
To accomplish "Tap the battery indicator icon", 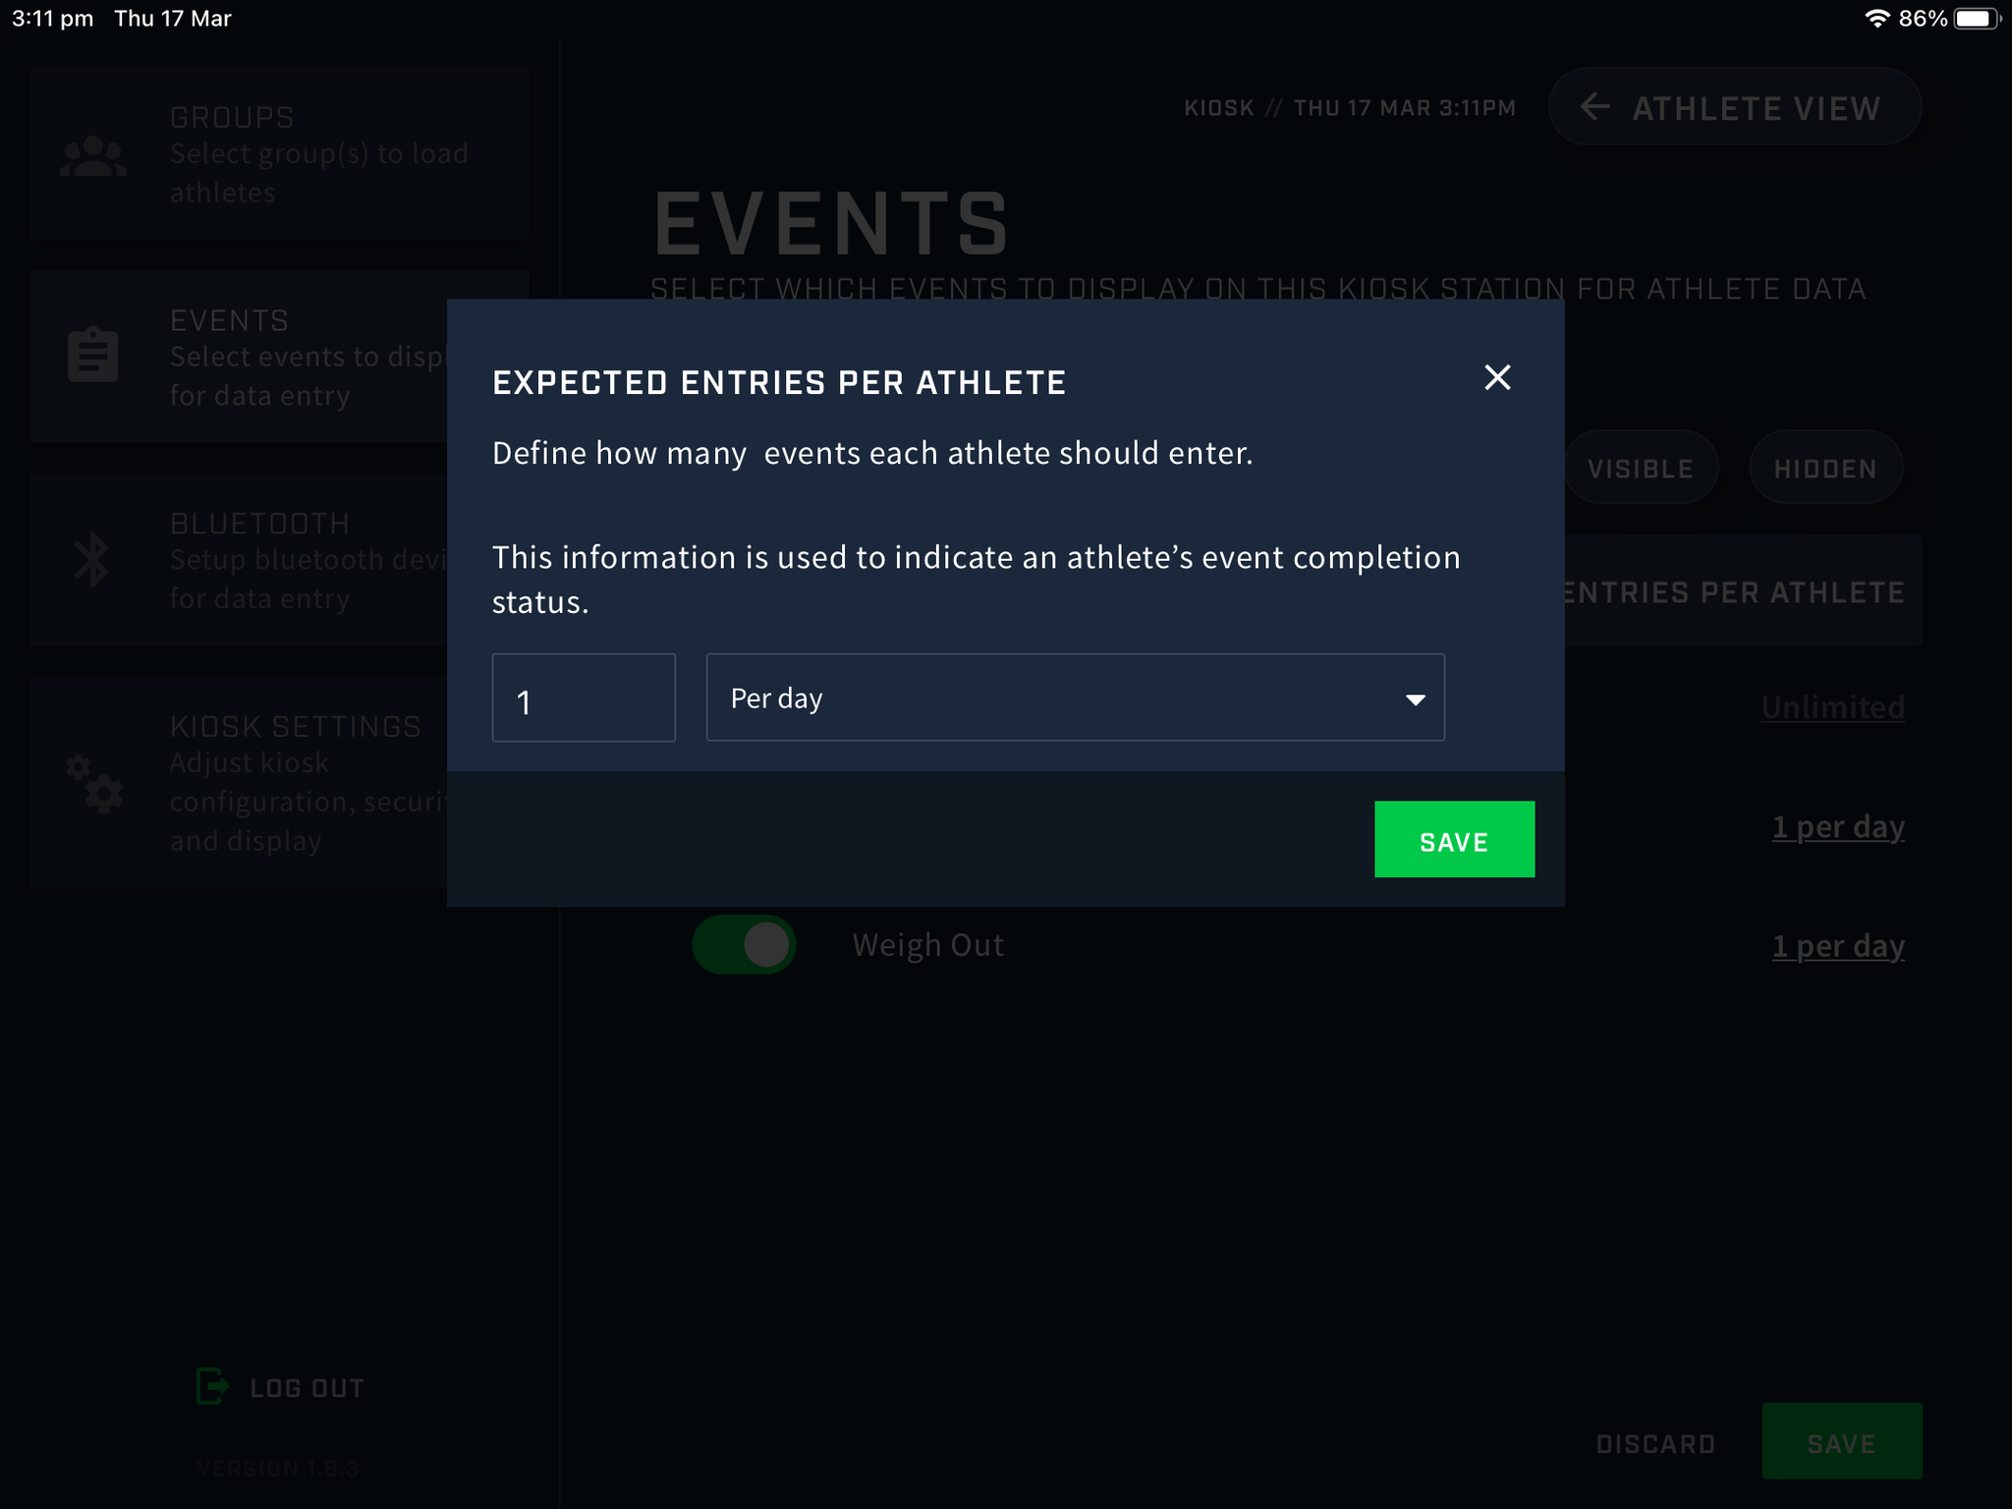I will coord(1977,19).
